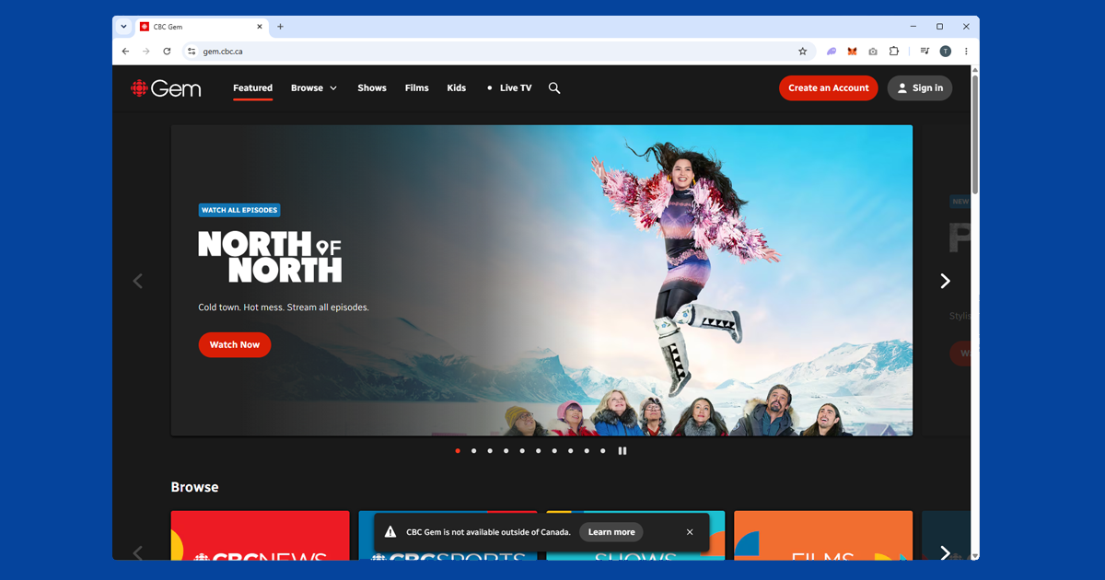Open the Films browse card

823,536
